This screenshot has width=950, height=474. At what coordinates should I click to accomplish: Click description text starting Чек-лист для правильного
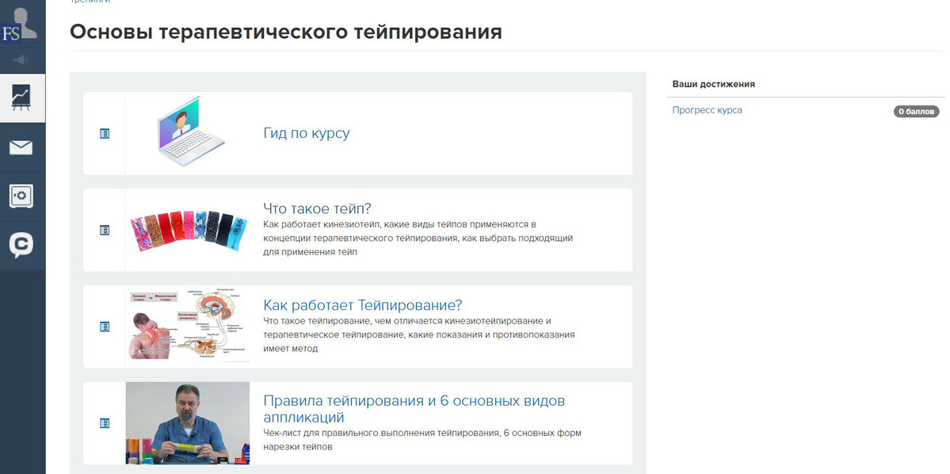coord(422,440)
